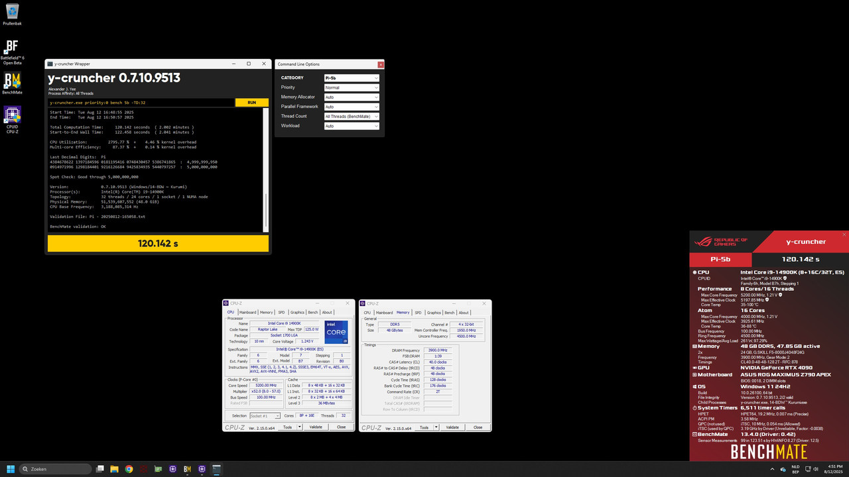Click the Intel Core i9 logo in CPU-Z
This screenshot has height=477, width=849.
(x=336, y=332)
